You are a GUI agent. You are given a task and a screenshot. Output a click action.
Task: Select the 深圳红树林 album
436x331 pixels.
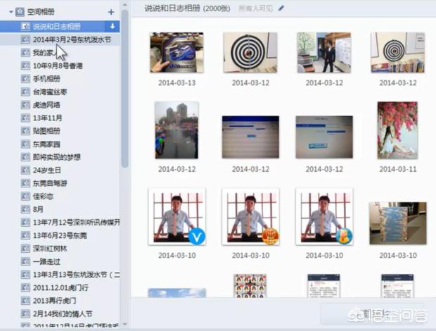coord(50,249)
